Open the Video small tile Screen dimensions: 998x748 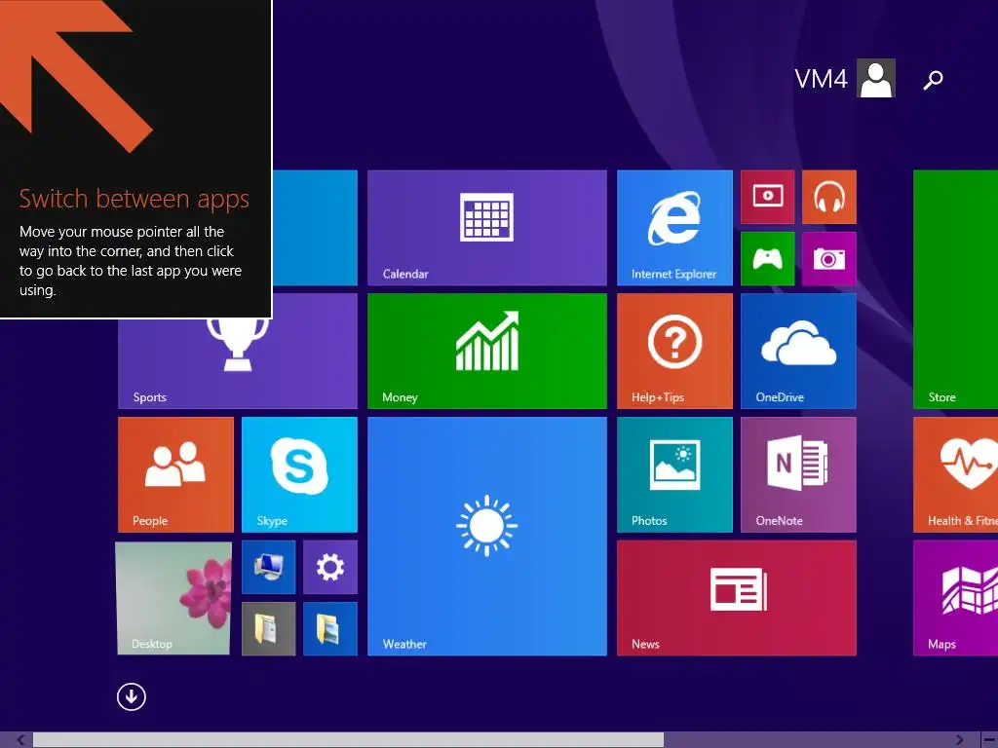[768, 197]
